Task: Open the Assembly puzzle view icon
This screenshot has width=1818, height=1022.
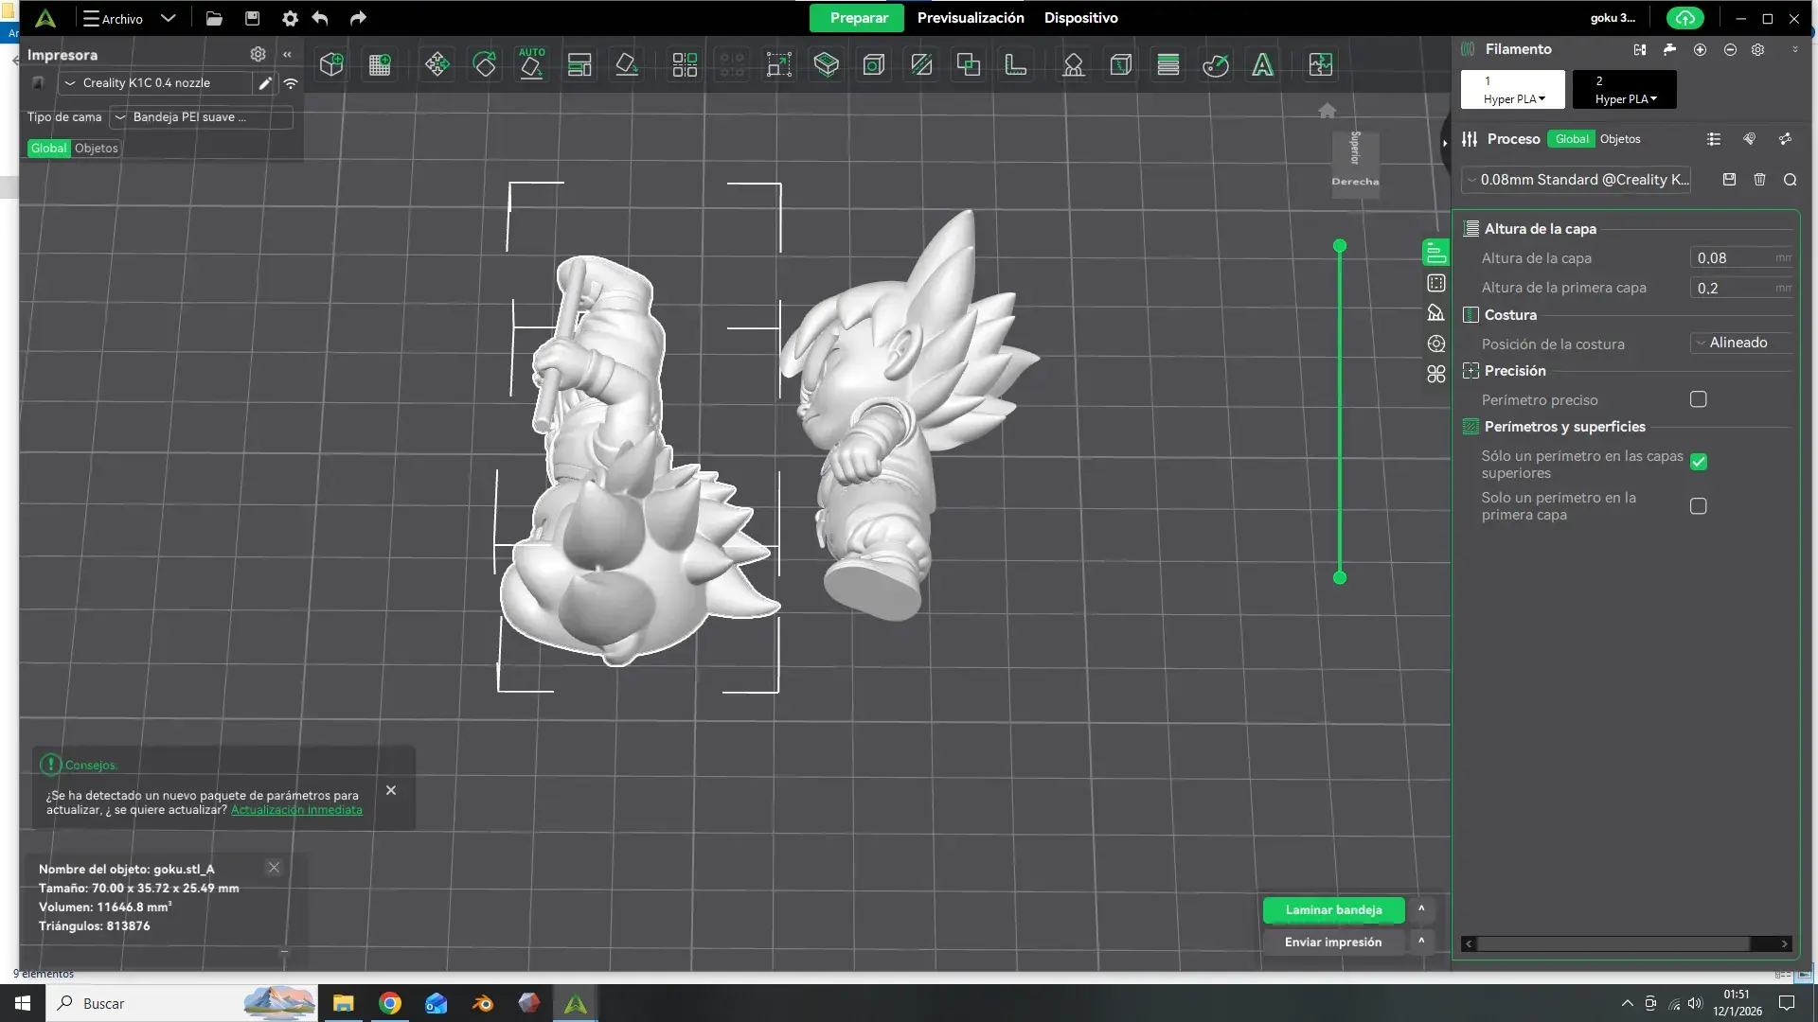Action: tap(1320, 64)
